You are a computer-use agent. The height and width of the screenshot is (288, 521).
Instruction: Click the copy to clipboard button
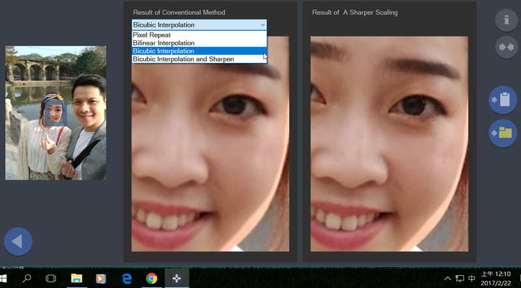point(503,100)
